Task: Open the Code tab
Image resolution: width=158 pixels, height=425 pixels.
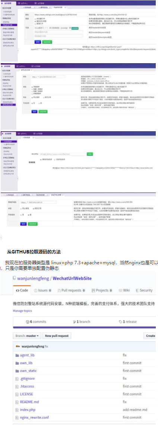Action: point(22,290)
